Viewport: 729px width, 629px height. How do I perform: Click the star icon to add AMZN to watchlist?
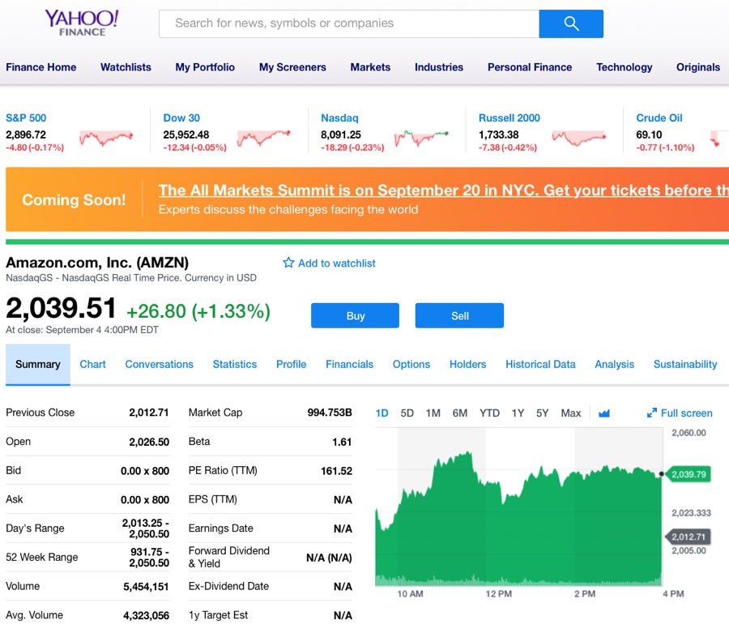pos(288,263)
